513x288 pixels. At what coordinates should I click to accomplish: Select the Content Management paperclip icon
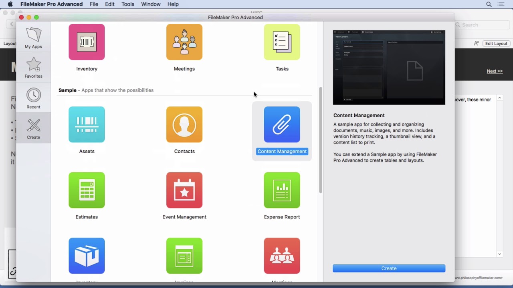tap(282, 124)
